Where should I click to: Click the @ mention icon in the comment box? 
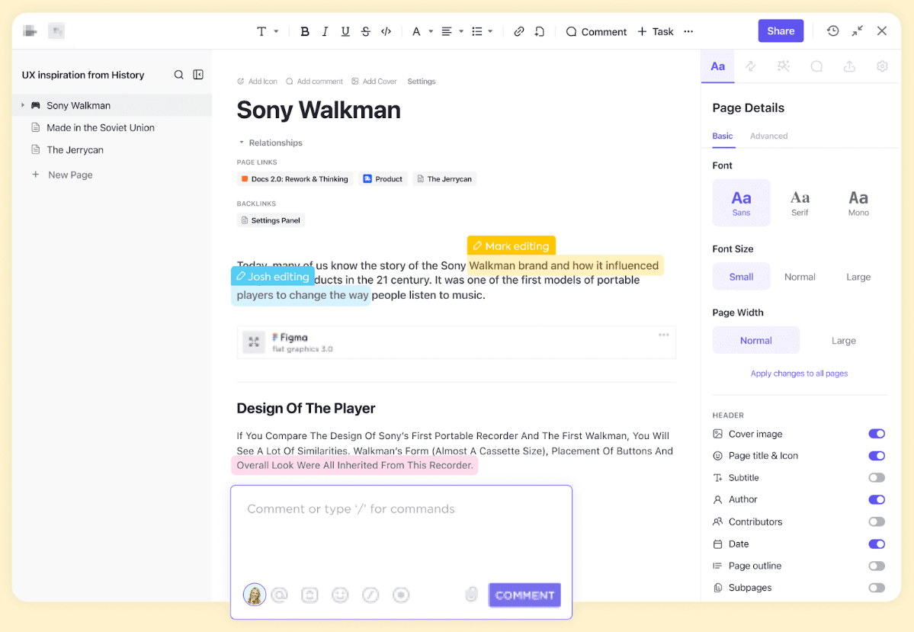click(x=279, y=595)
